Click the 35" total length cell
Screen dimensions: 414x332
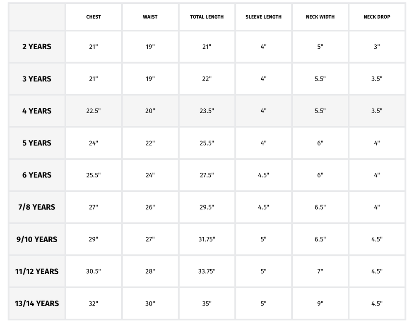[207, 303]
